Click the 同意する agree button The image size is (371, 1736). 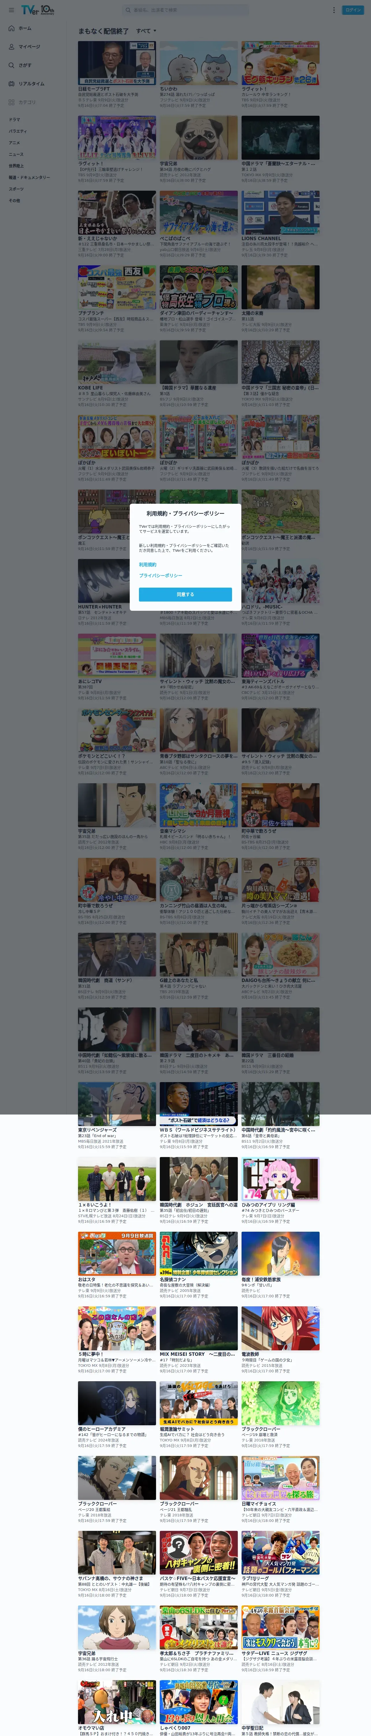(185, 594)
